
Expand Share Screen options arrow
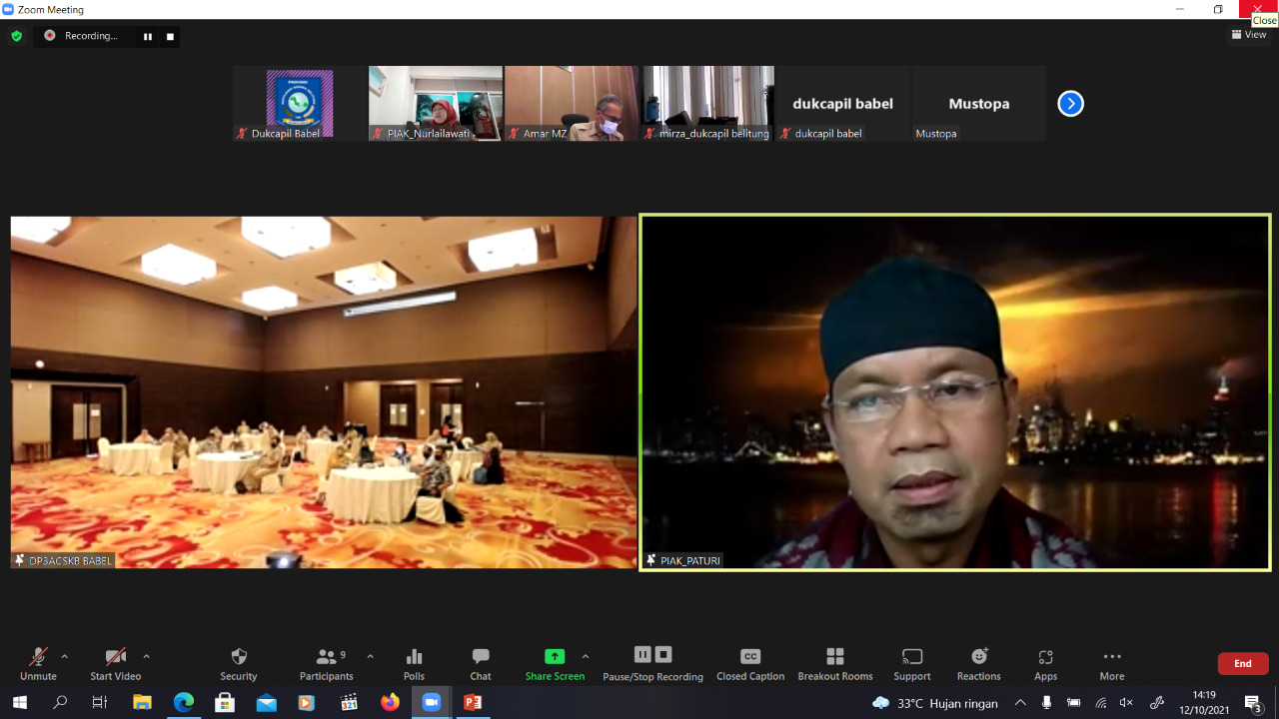[x=586, y=656]
